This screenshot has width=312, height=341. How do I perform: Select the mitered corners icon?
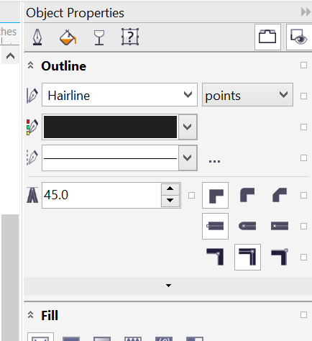pyautogui.click(x=215, y=195)
